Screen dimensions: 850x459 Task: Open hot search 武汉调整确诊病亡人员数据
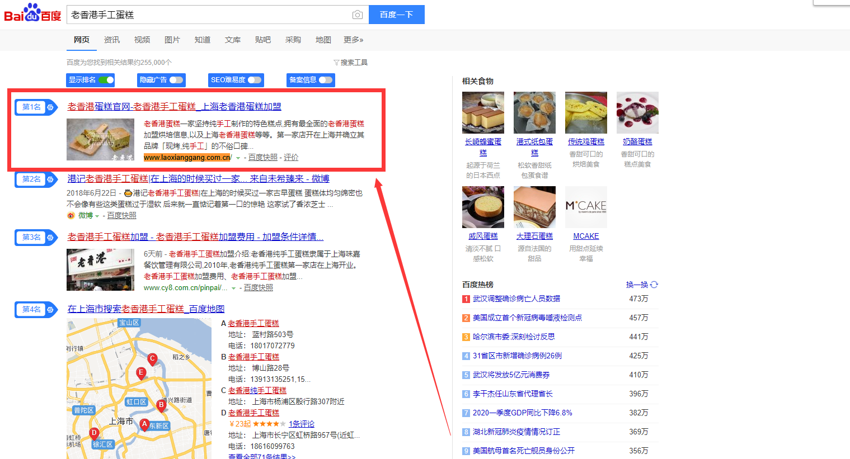[x=516, y=299]
